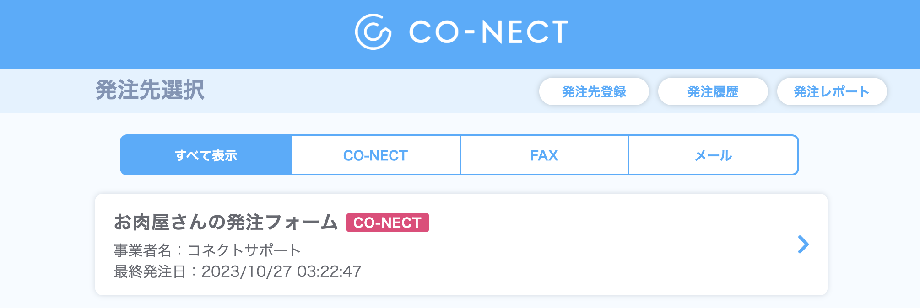Viewport: 920px width, 308px height.
Task: Click the CO-NECT swirl logo icon
Action: click(x=373, y=32)
